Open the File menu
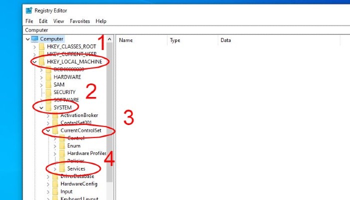The height and width of the screenshot is (200, 350). coord(29,21)
